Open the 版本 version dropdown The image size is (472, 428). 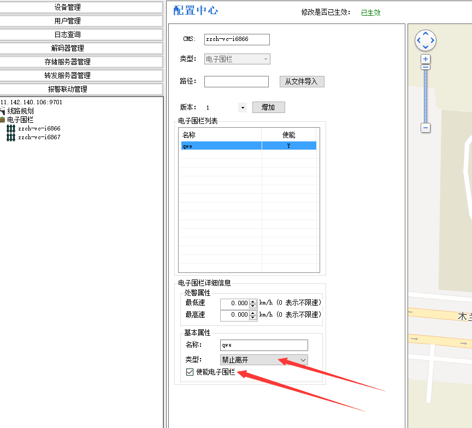coord(243,108)
